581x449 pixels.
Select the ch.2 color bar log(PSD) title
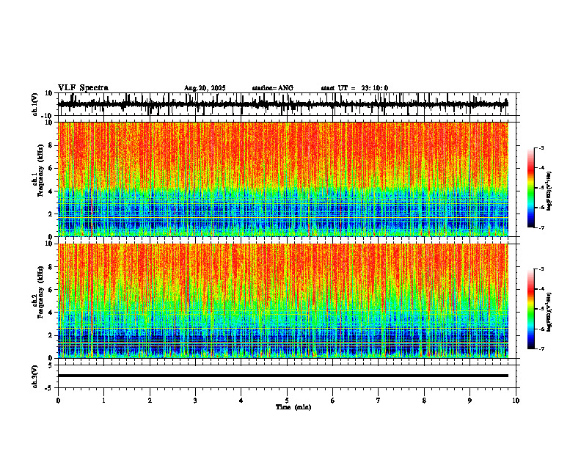[x=549, y=312]
